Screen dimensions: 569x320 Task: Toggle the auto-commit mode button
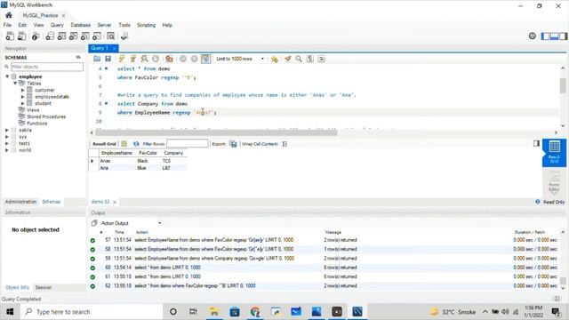(205, 59)
